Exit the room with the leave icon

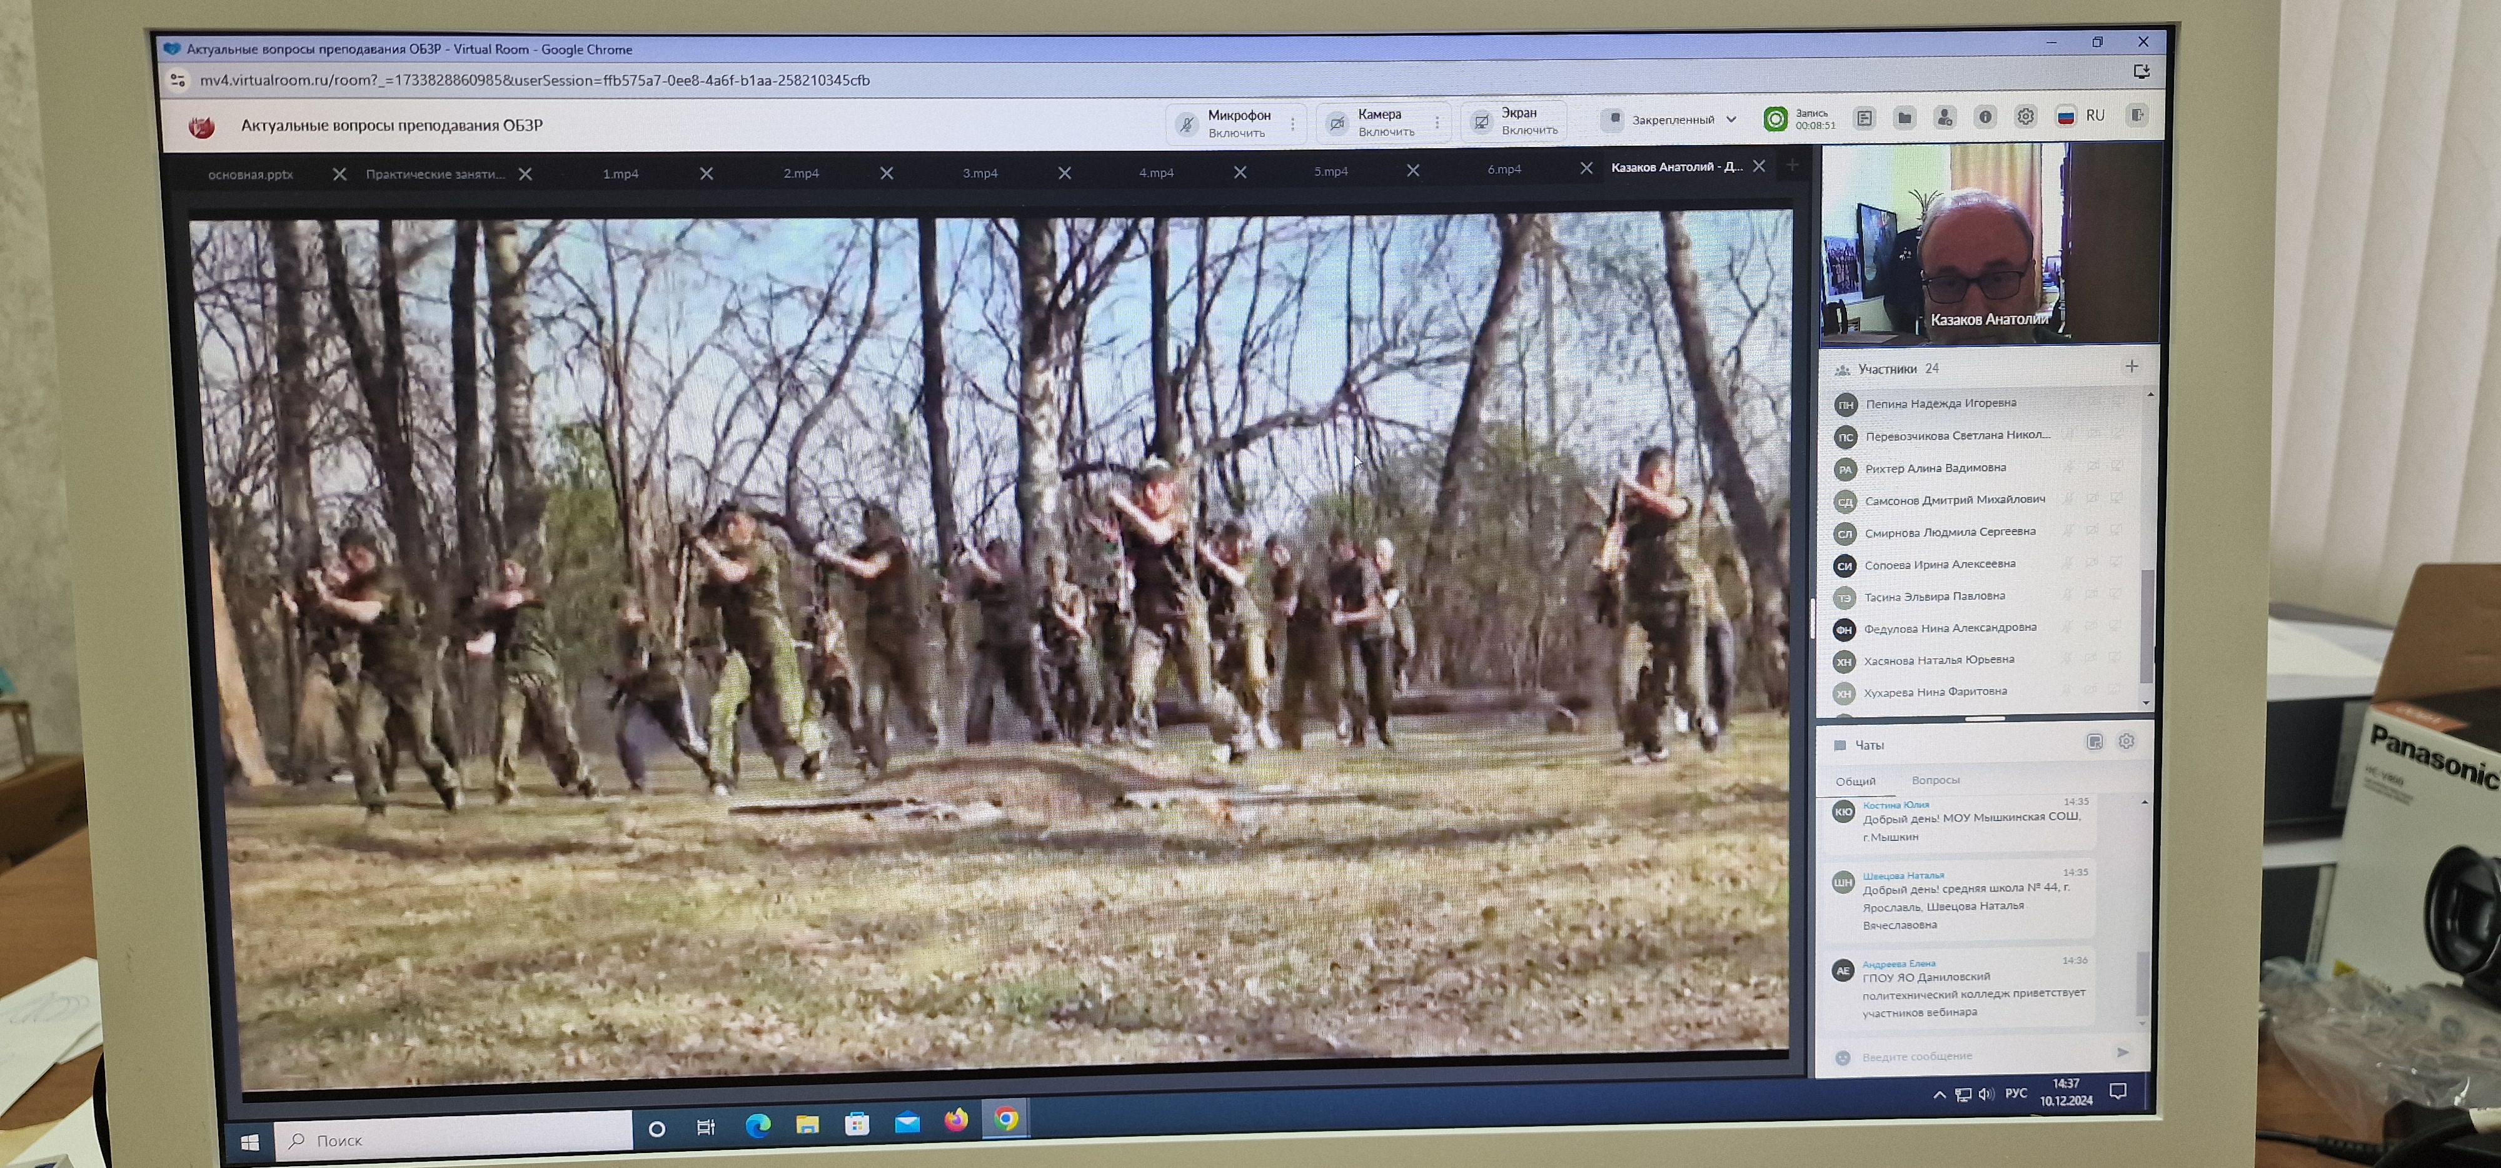tap(2137, 114)
